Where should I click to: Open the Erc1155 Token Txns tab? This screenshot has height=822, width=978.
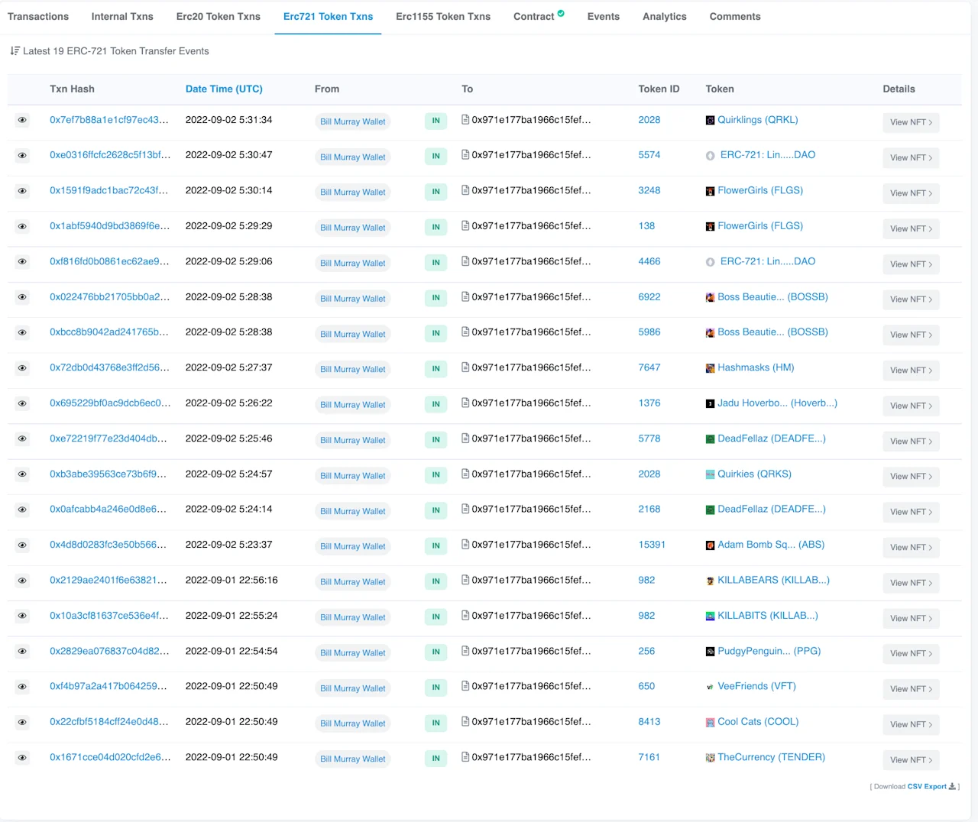[x=443, y=17]
